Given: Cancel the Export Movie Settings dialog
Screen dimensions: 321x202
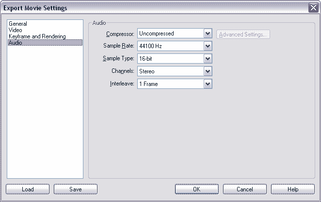Looking at the screenshot, I should (x=244, y=189).
